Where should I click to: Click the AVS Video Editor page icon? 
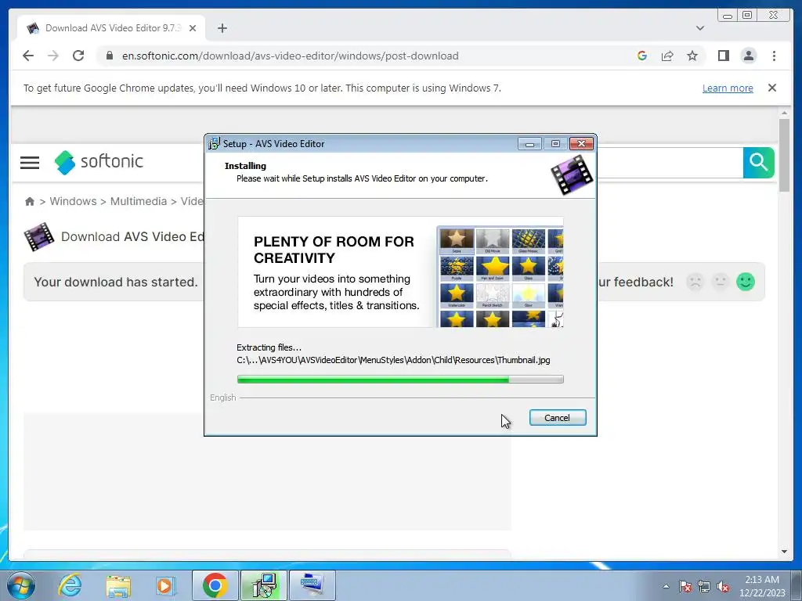pyautogui.click(x=39, y=236)
